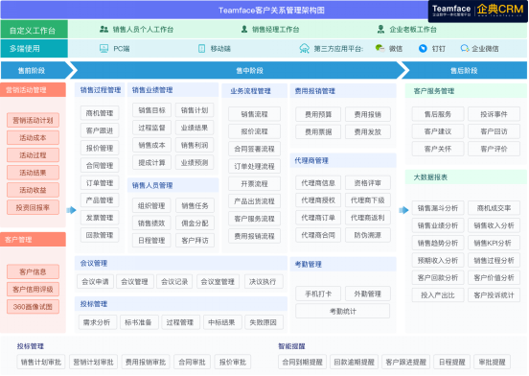
Task: Open the 售后服务 box
Action: click(438, 114)
